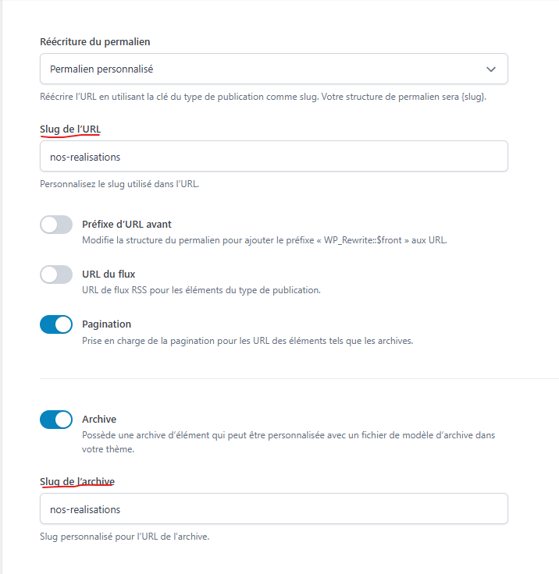The height and width of the screenshot is (574, 559).
Task: Click the Réécriture du permalien label
Action: coord(95,42)
